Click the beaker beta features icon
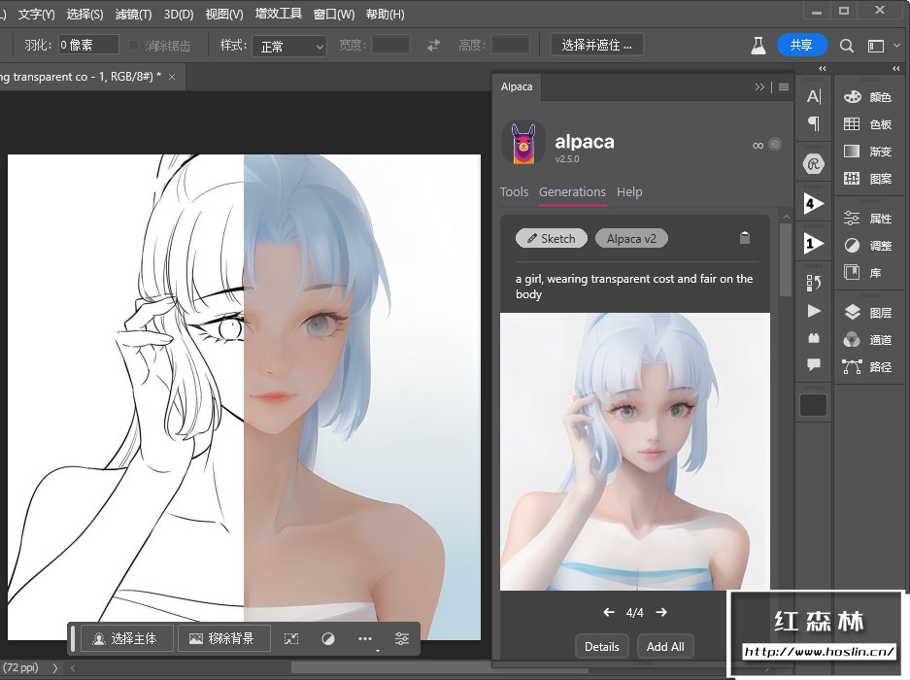The height and width of the screenshot is (680, 910). pos(758,46)
